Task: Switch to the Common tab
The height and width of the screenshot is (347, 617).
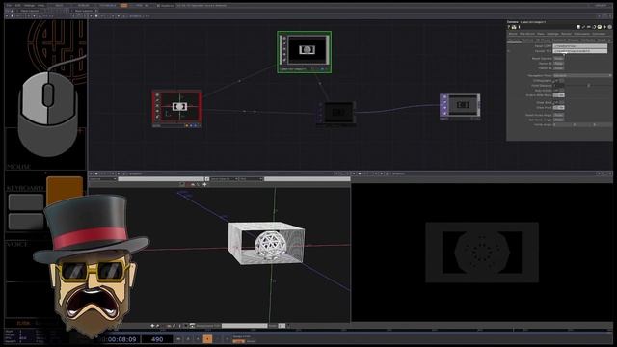Action: tap(599, 34)
